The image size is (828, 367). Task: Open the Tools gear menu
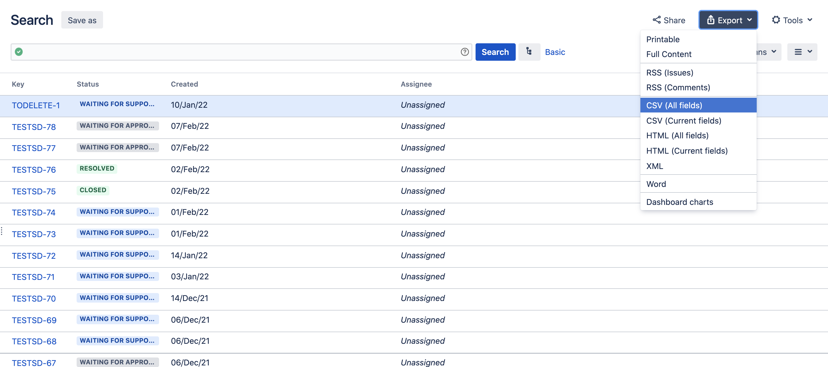click(792, 20)
